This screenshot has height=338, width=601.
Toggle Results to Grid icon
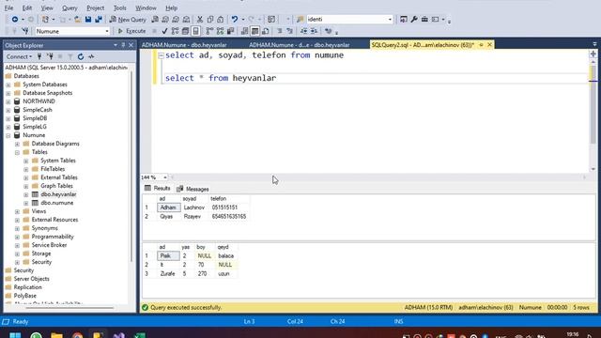click(x=254, y=31)
